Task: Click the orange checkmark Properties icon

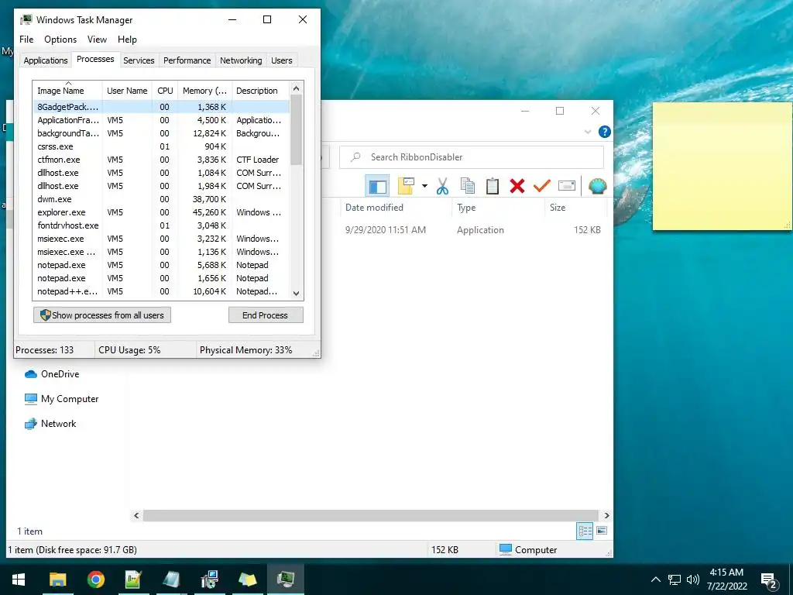Action: pos(541,186)
